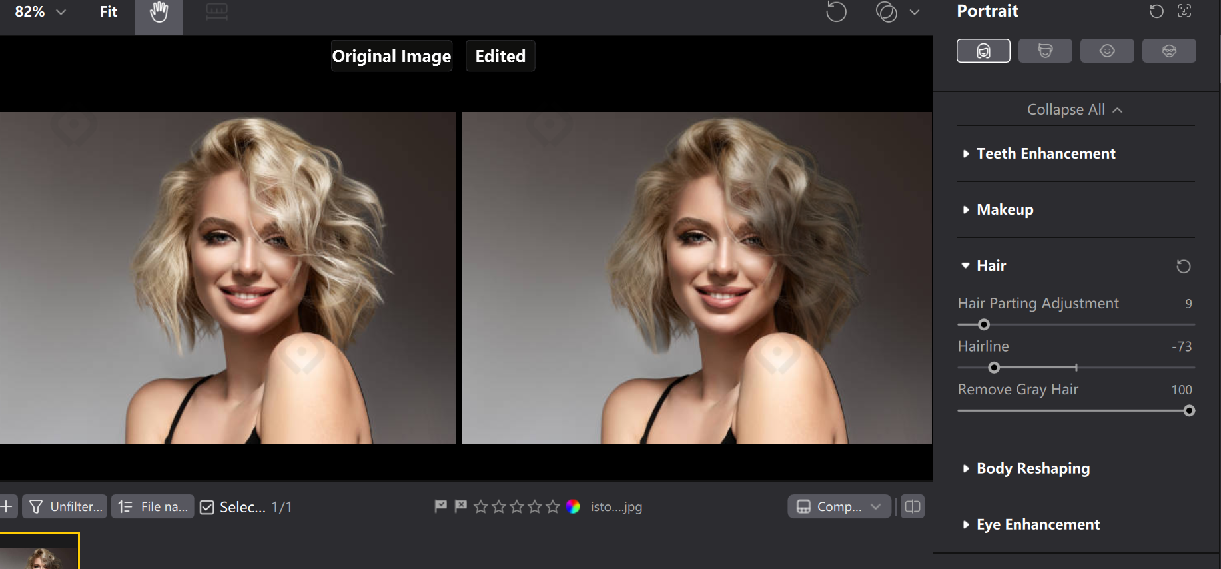Click the pick flag icon
This screenshot has height=569, width=1221.
440,506
